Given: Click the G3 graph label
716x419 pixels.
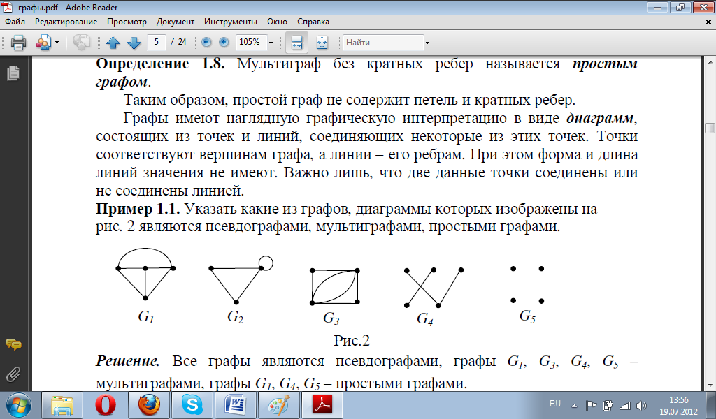Looking at the screenshot, I should click(x=331, y=318).
